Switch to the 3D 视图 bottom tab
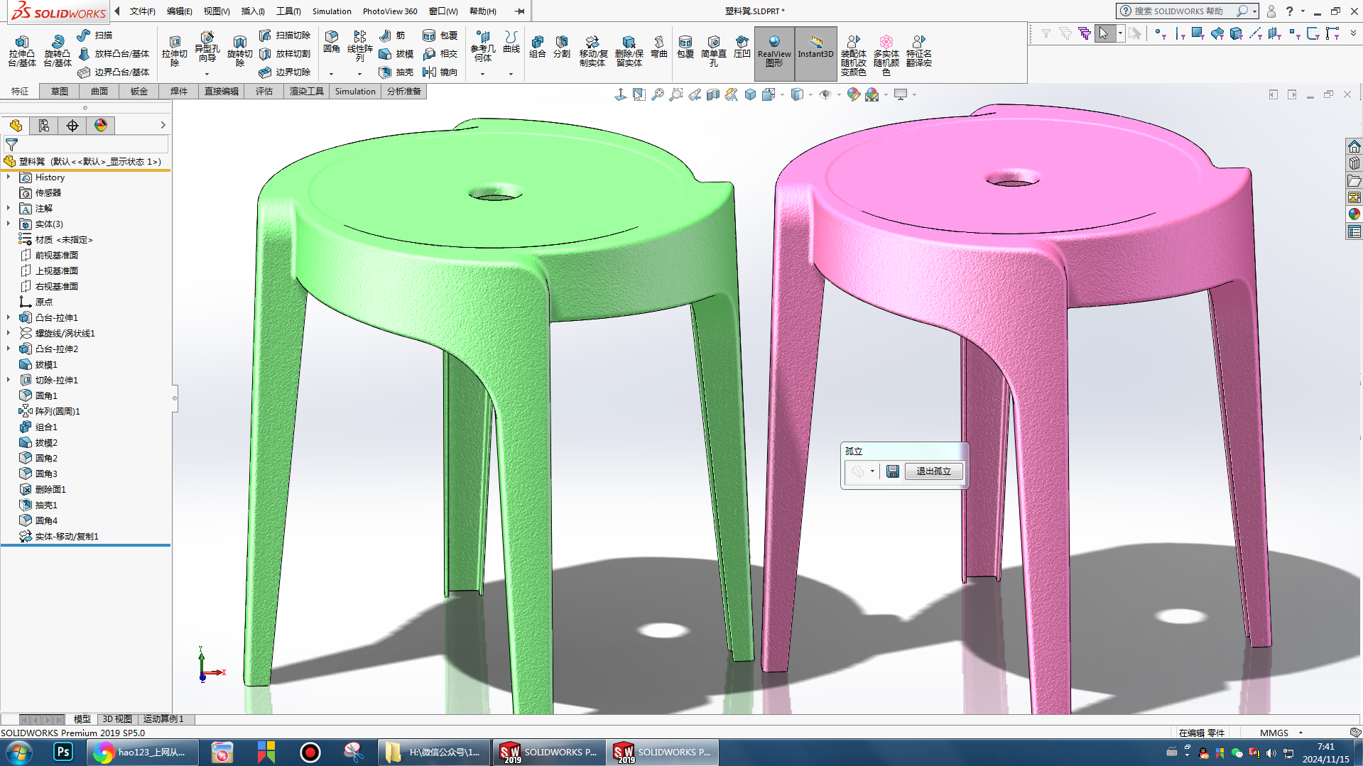 point(117,719)
